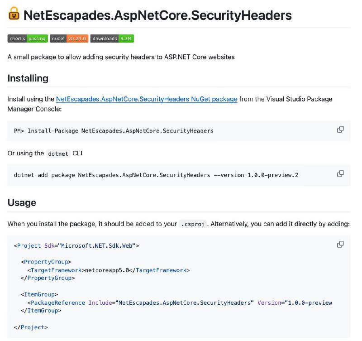Open the nuget v0.24.0 badge

click(69, 38)
